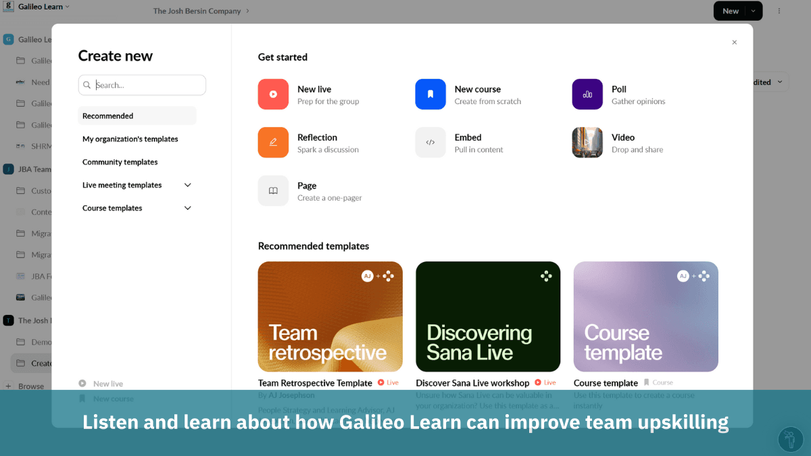Close the Create new dialog

pyautogui.click(x=734, y=43)
